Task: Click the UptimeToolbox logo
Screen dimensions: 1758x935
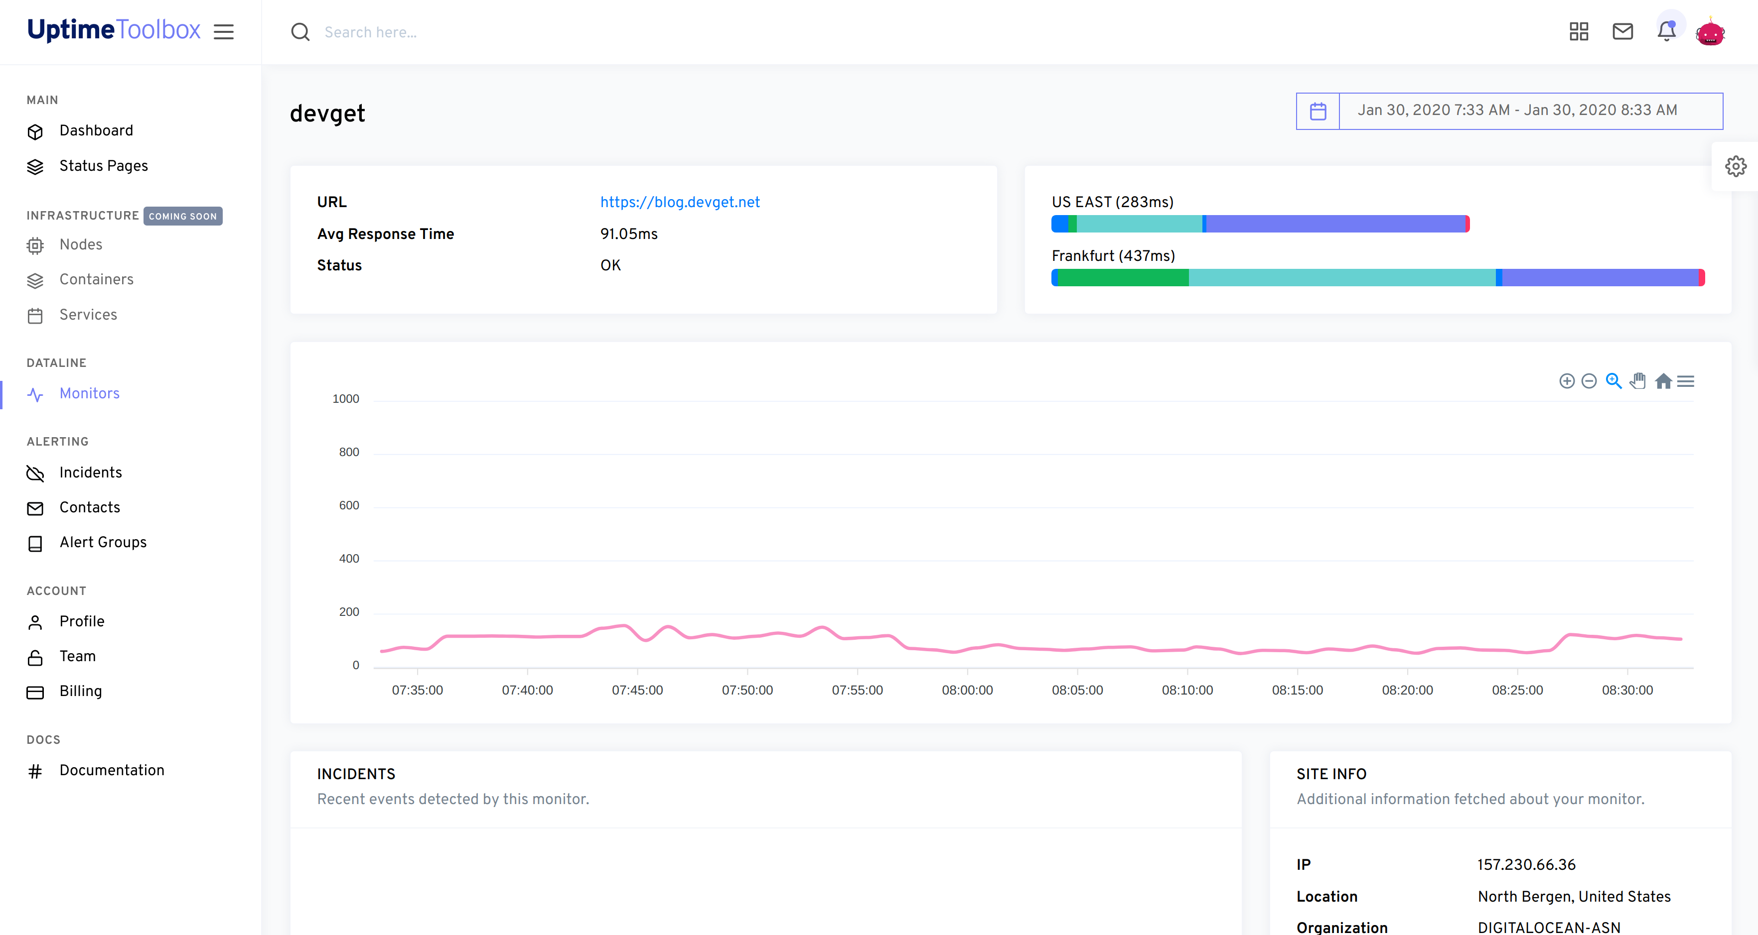Action: (113, 30)
